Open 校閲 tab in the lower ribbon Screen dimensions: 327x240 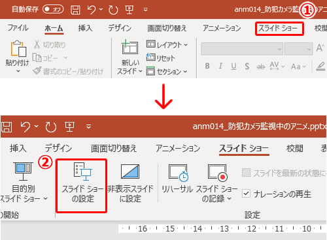click(295, 148)
